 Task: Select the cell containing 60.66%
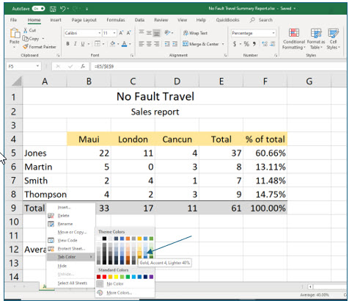point(265,153)
